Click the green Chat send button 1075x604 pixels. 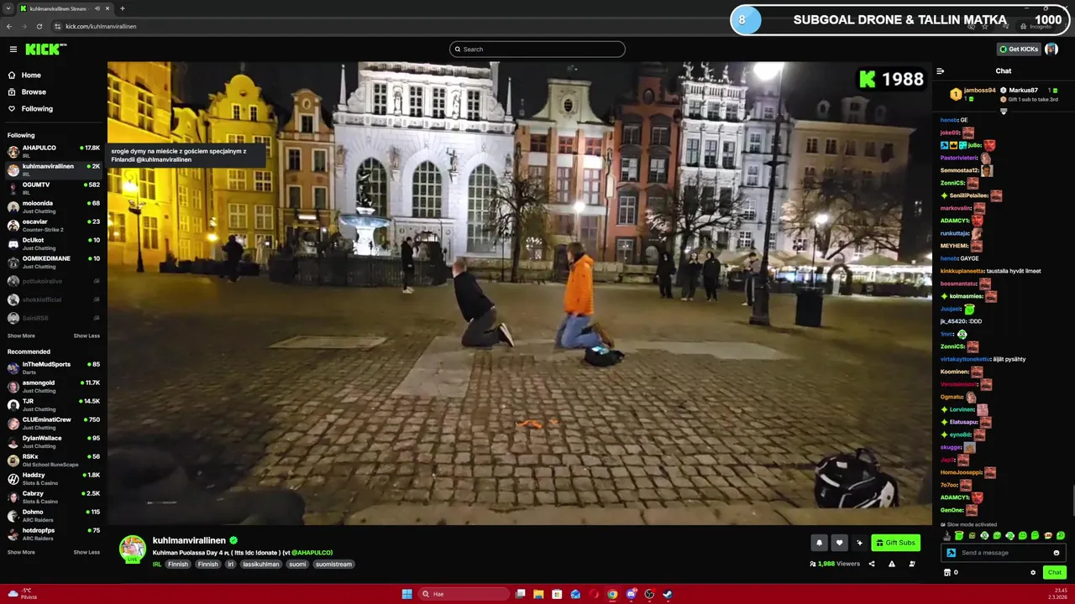point(1055,573)
